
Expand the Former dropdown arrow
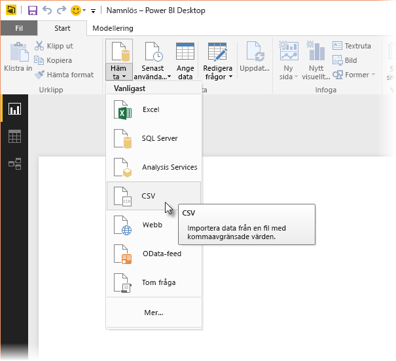pyautogui.click(x=373, y=75)
